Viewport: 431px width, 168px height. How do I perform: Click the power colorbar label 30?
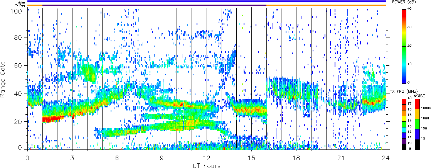coord(410,27)
